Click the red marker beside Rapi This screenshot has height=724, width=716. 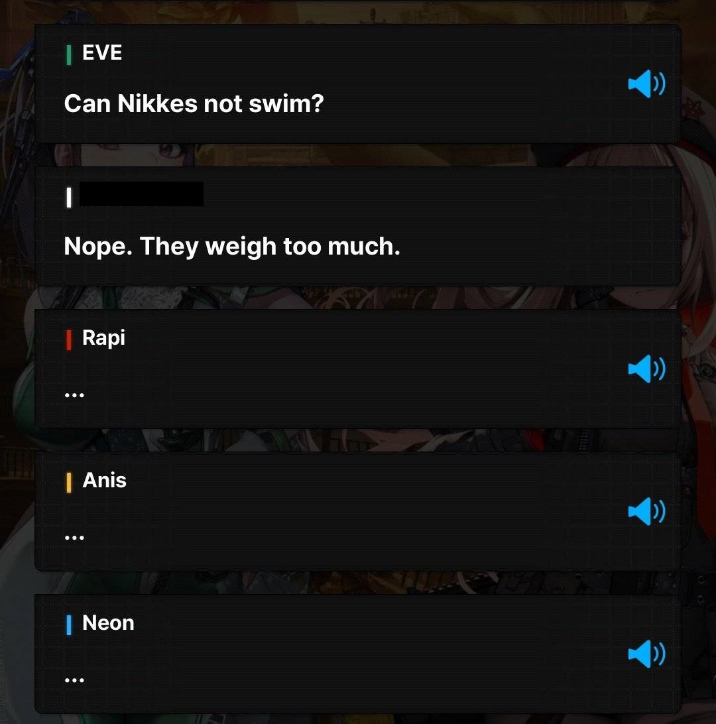(x=69, y=340)
